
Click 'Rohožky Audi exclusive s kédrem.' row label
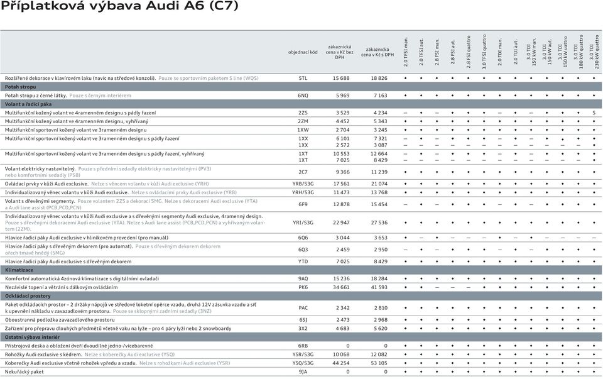(43, 354)
